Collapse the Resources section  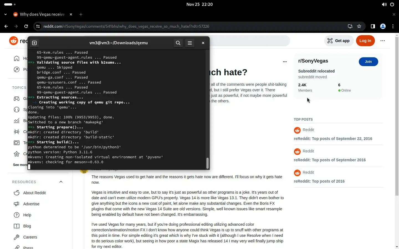61,182
